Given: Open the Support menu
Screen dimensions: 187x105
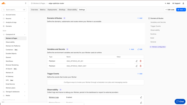Looking at the screenshot, I should [x=176, y=3].
